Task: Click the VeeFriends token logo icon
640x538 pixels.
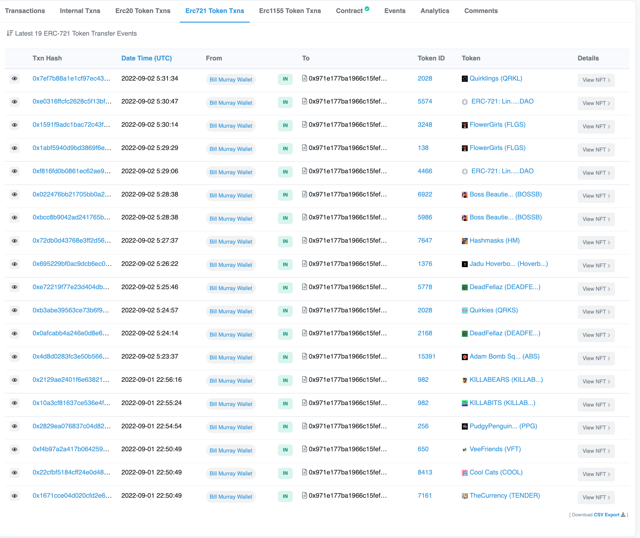Action: point(465,449)
